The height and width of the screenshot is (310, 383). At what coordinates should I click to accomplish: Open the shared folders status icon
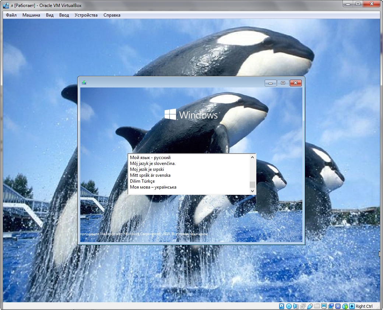coord(317,306)
